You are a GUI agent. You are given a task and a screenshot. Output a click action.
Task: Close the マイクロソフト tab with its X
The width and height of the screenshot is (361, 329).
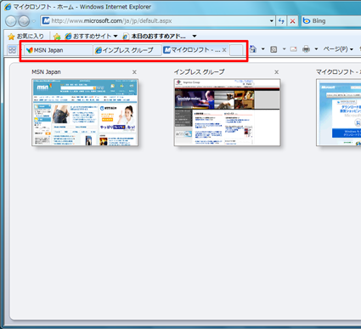coord(224,50)
